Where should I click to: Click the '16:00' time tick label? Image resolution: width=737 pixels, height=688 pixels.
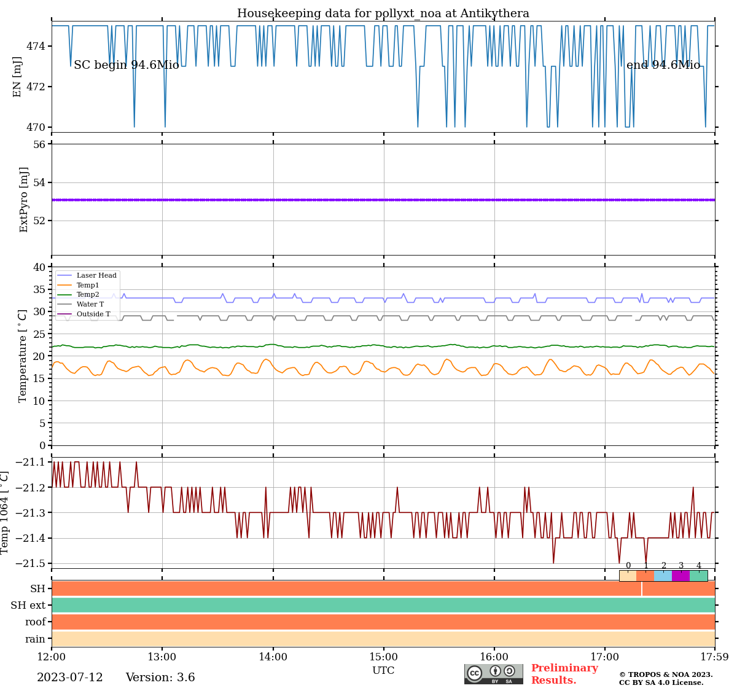click(x=494, y=657)
